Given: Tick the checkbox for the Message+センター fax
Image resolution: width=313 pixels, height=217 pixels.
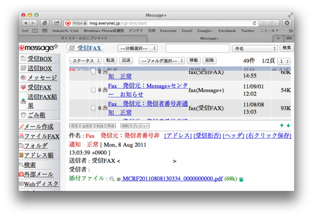Looking at the screenshot, I should [93, 90].
